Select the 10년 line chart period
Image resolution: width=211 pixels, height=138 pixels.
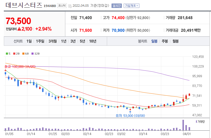(x=93, y=41)
